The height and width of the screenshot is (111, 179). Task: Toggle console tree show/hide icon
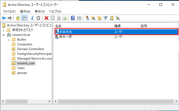coord(24,18)
